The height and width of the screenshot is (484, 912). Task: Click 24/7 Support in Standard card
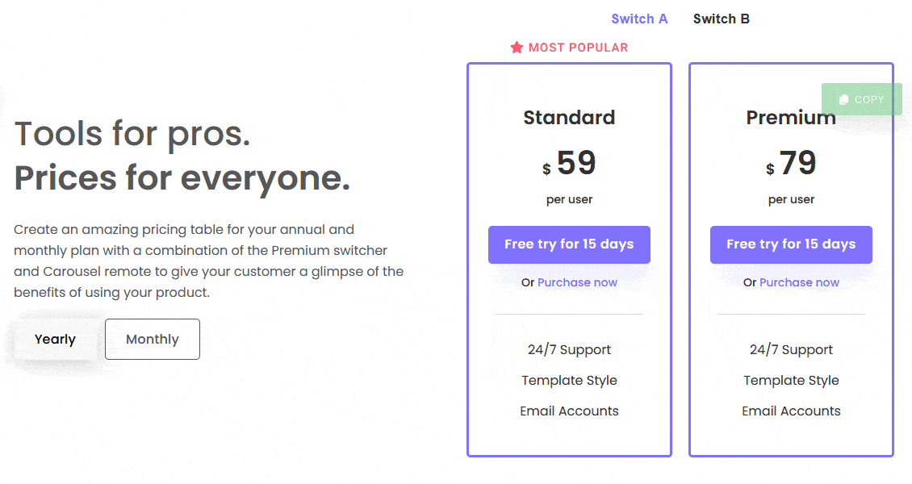569,350
